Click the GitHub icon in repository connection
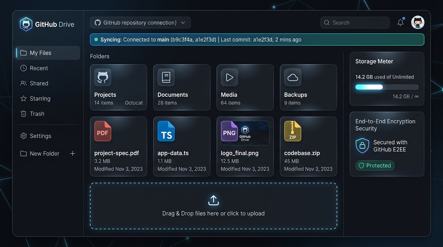Image resolution: width=443 pixels, height=247 pixels. point(98,23)
